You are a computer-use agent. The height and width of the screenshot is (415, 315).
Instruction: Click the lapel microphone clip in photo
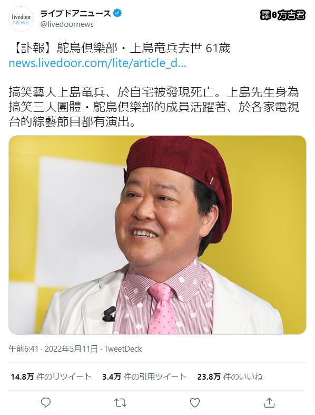coord(109,314)
